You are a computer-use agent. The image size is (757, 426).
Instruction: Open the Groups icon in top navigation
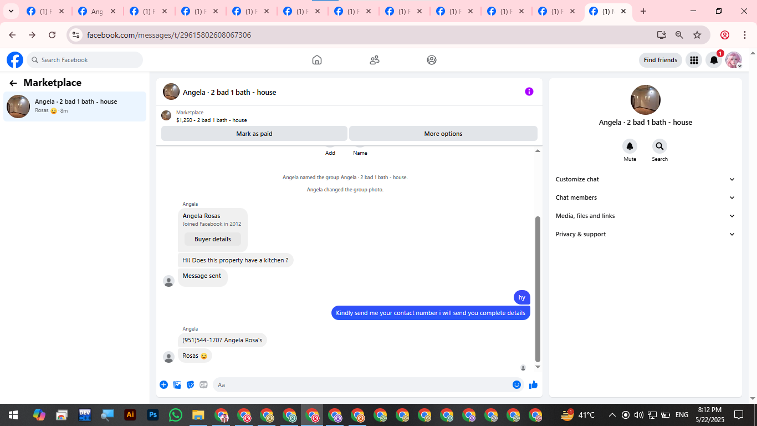pos(432,60)
